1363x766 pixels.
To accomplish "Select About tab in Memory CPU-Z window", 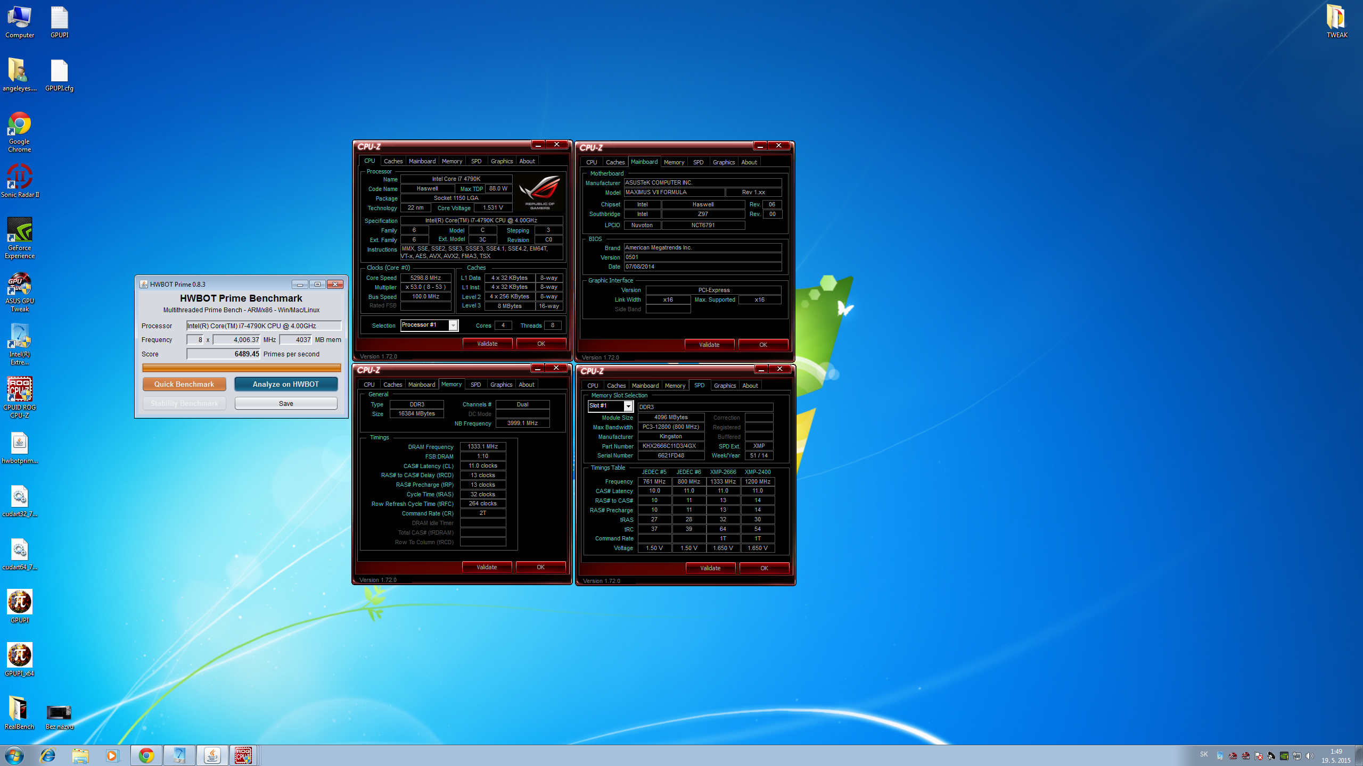I will pyautogui.click(x=526, y=385).
